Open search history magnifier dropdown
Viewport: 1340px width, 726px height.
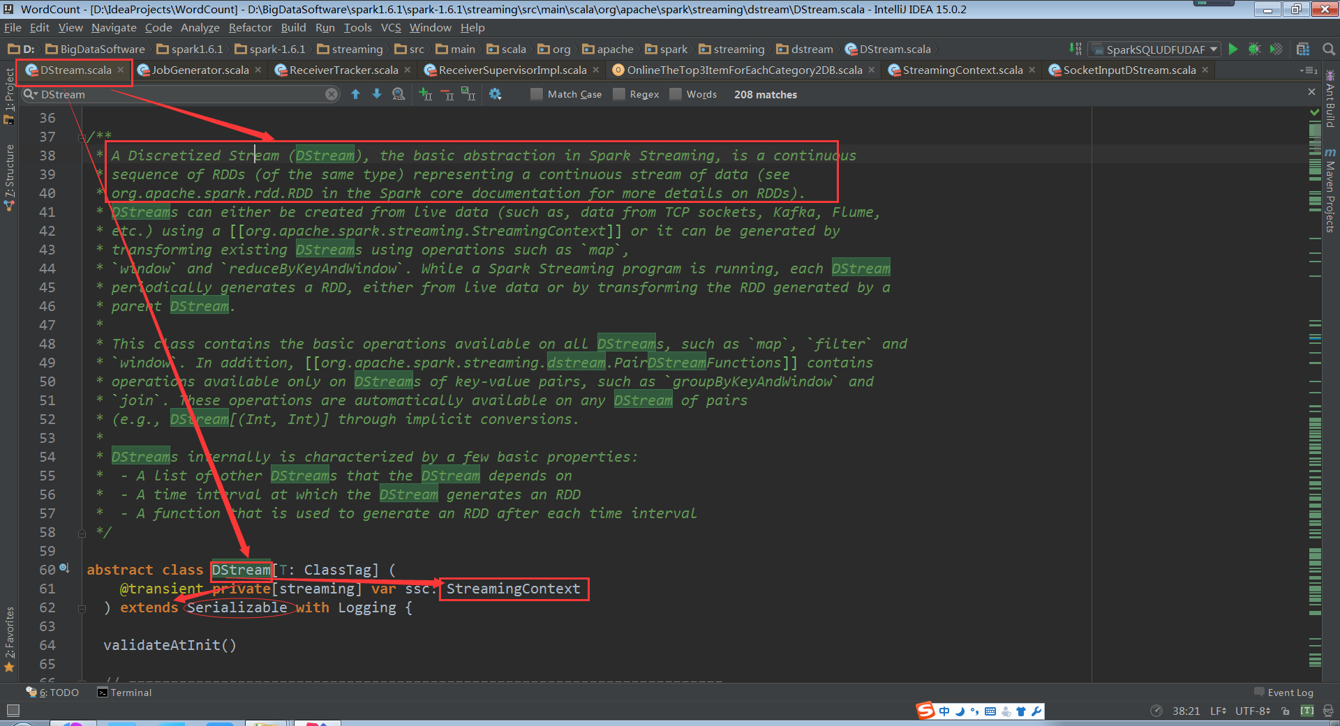click(x=30, y=94)
